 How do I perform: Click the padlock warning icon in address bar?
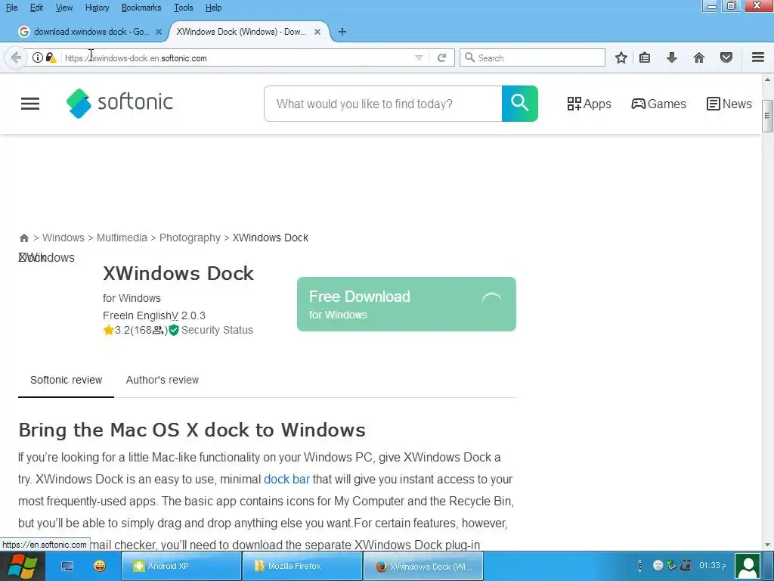tap(51, 57)
